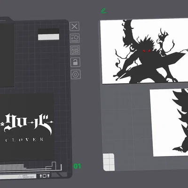The width and height of the screenshot is (188, 188).
Task: Select the Black Clover logo model
Action: pos(27,127)
